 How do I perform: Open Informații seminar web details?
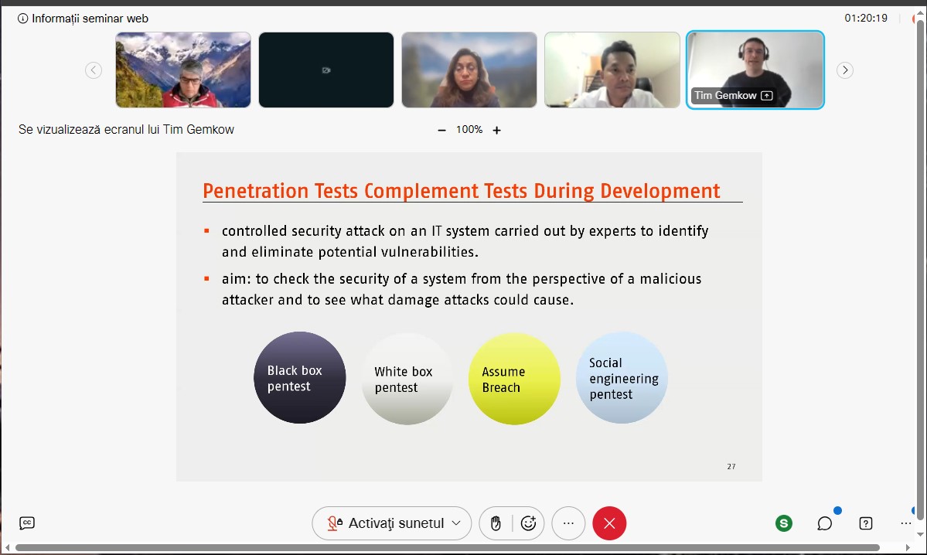(x=90, y=19)
